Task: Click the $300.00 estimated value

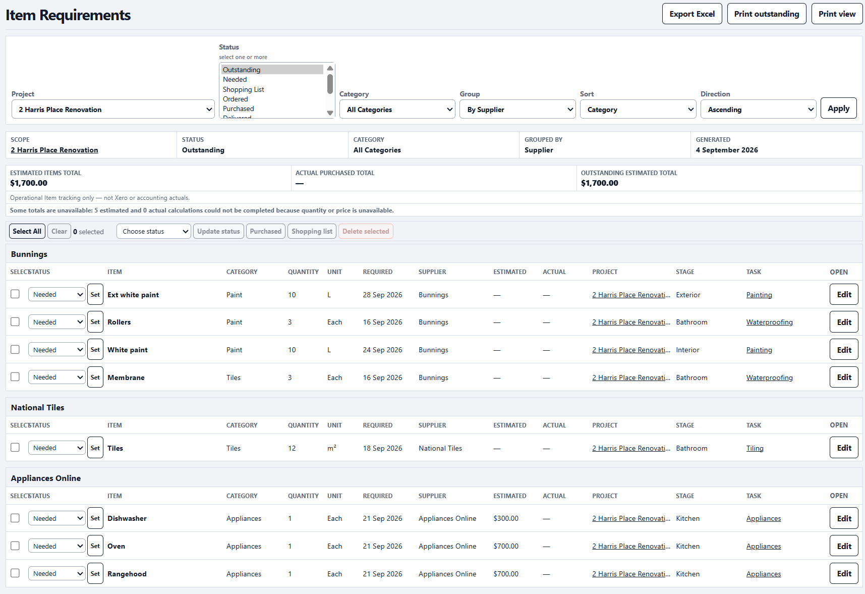Action: click(x=506, y=518)
